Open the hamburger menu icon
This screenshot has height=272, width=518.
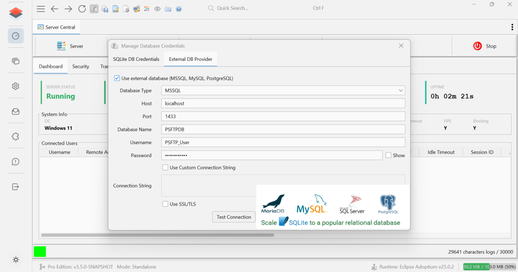pos(41,8)
